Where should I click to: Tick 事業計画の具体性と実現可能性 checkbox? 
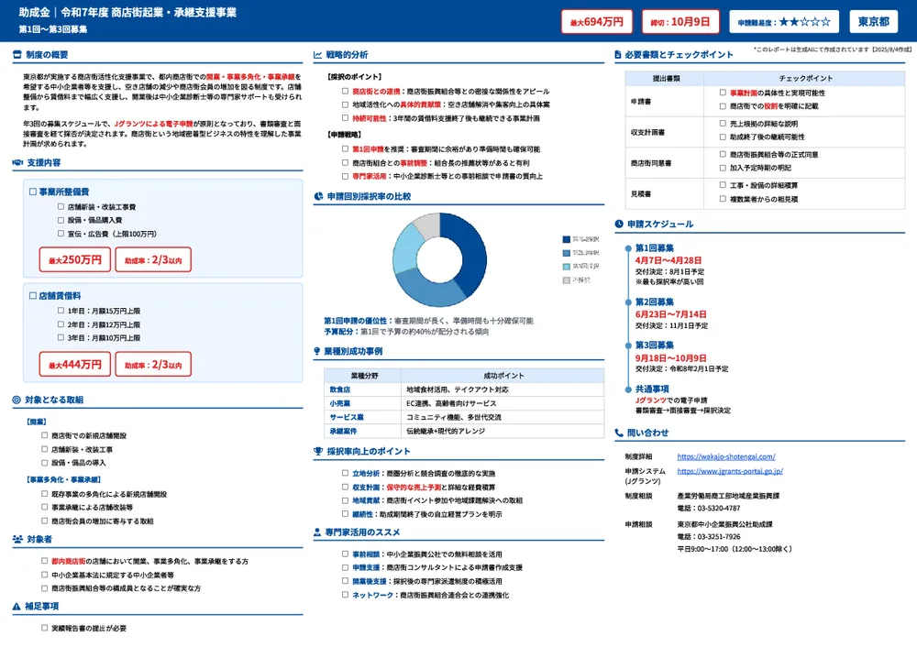pos(723,93)
